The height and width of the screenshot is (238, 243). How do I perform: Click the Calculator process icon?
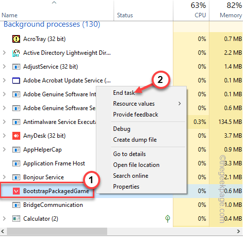click(16, 219)
